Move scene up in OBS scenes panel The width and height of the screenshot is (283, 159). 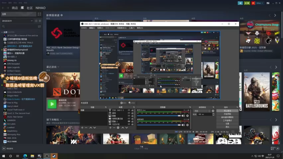click(x=91, y=128)
